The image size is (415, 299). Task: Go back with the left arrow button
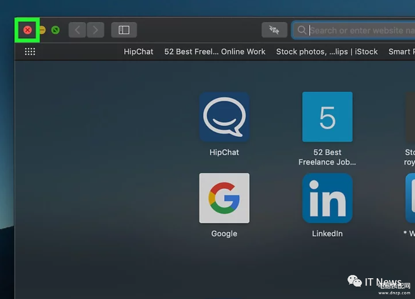pos(77,30)
